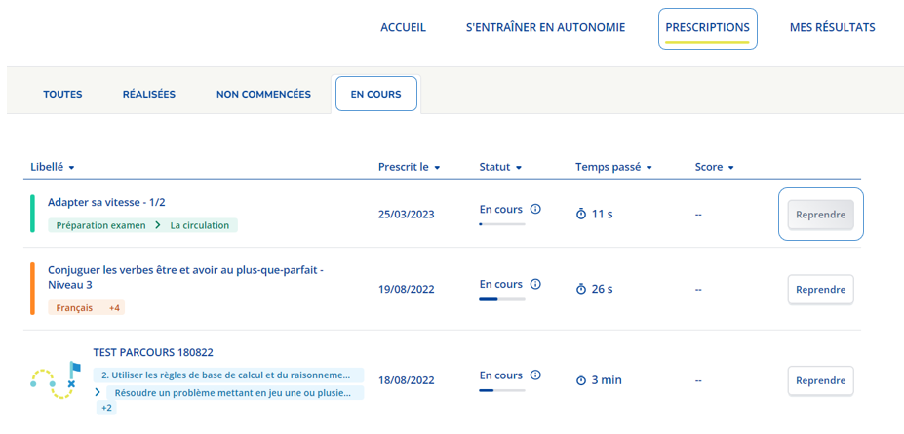Click chevron between Préparation examen and La circulation

point(157,225)
